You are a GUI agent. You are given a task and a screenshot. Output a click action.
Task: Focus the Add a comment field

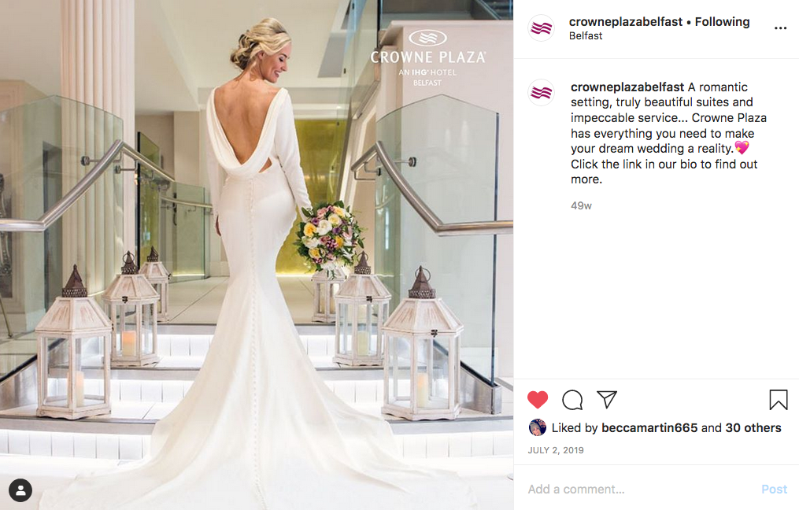[639, 490]
